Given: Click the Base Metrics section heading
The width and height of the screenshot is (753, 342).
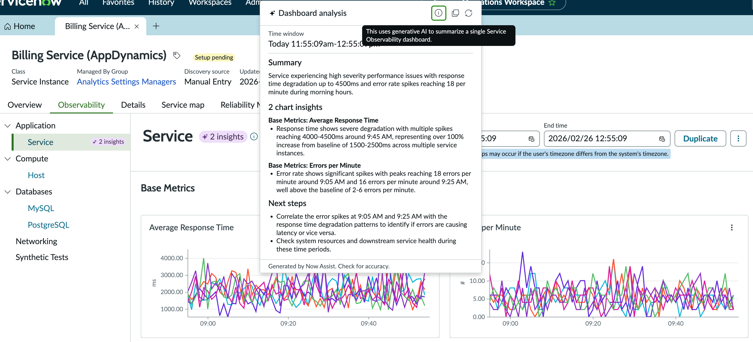Looking at the screenshot, I should (167, 188).
